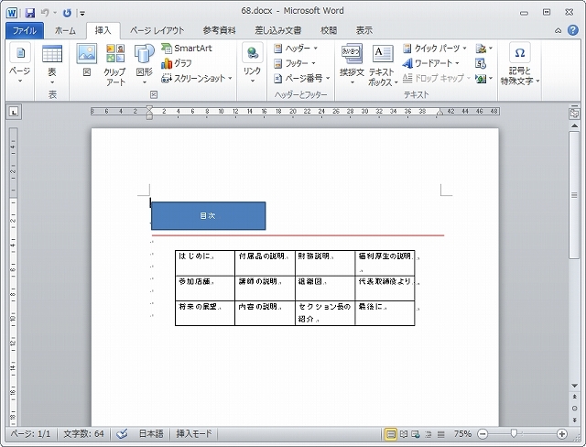Open the Word help question mark icon
586x447 pixels.
573,30
